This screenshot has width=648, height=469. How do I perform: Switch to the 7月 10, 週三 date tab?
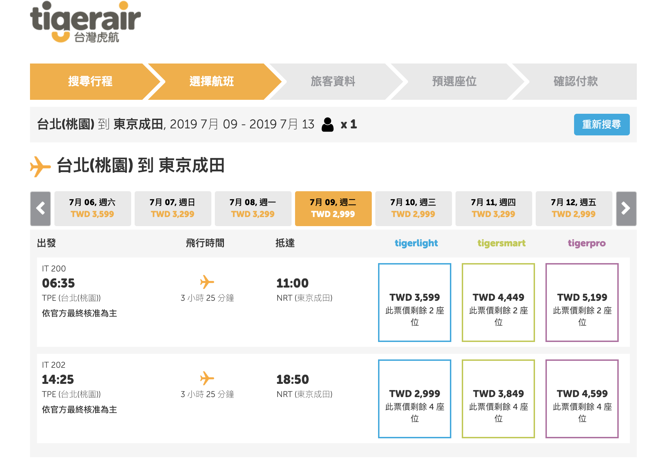pyautogui.click(x=413, y=209)
